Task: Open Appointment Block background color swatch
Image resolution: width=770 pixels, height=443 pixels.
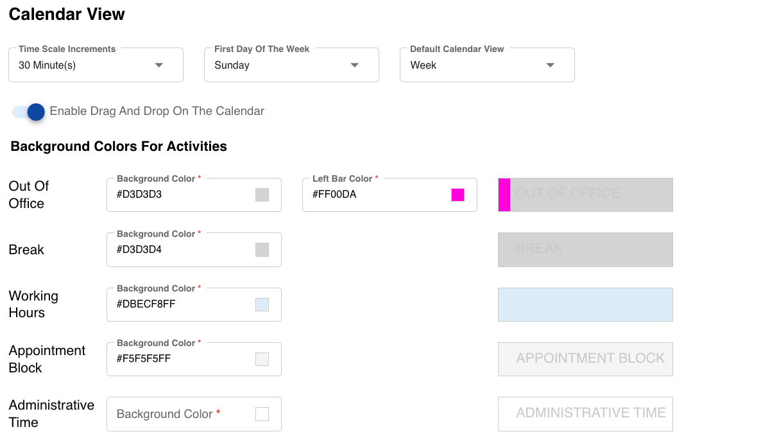Action: 262,359
